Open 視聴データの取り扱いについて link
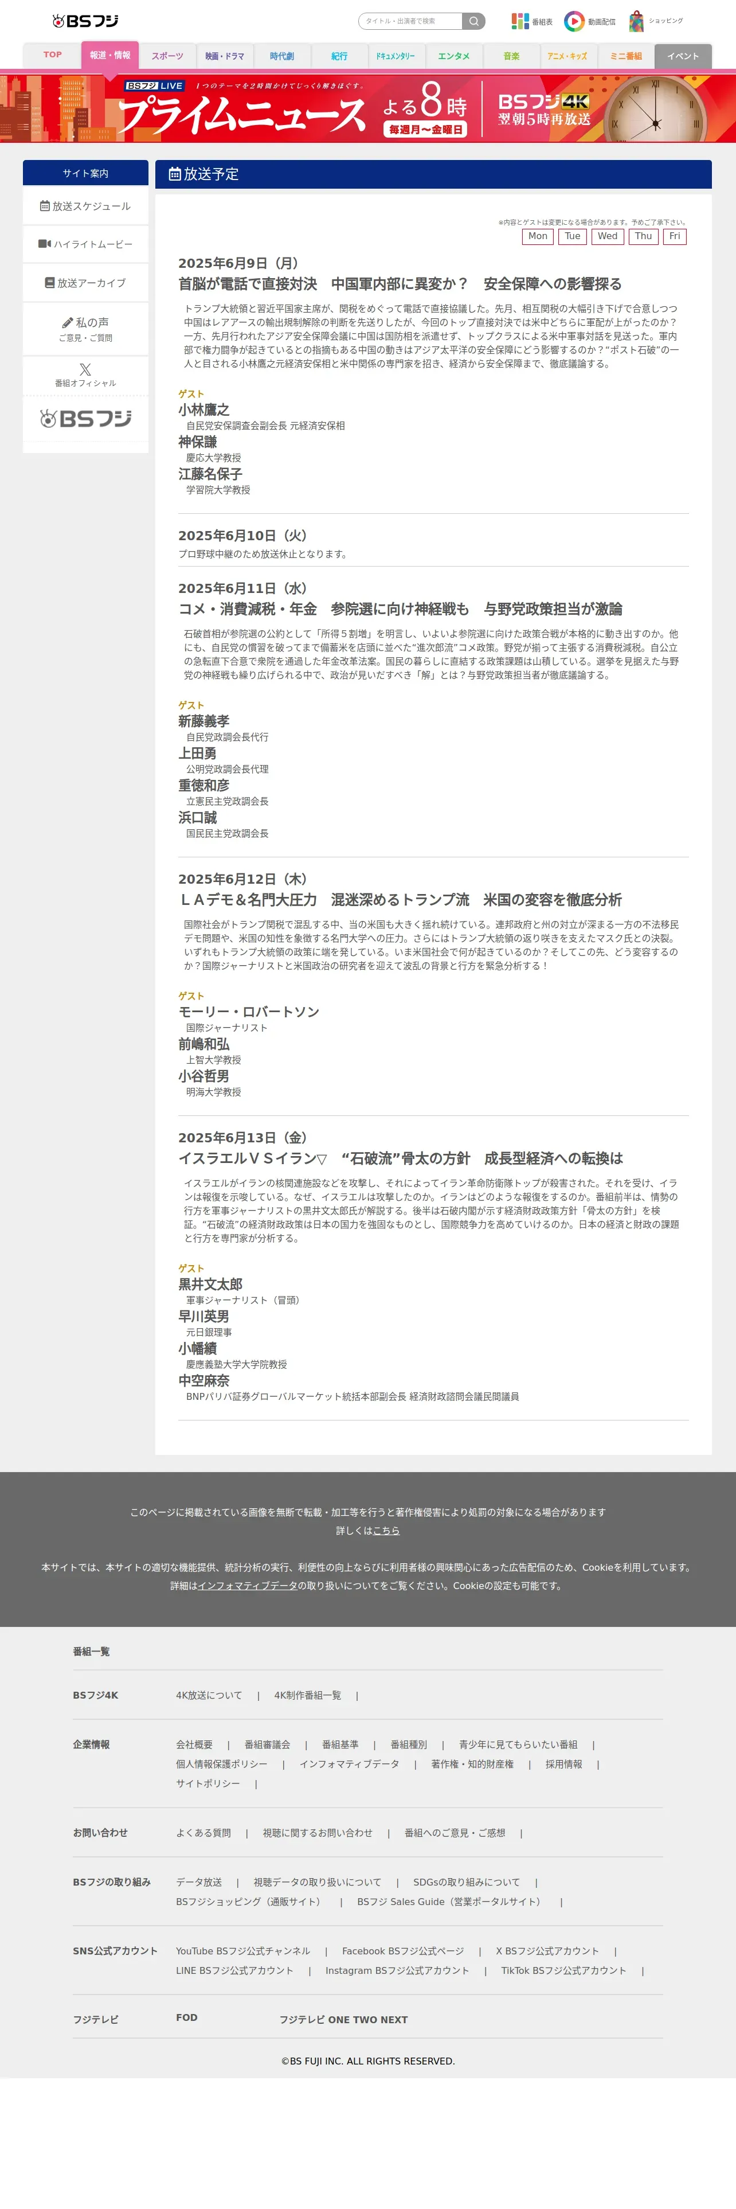Screen dimensions: 736x2209 click(317, 1882)
